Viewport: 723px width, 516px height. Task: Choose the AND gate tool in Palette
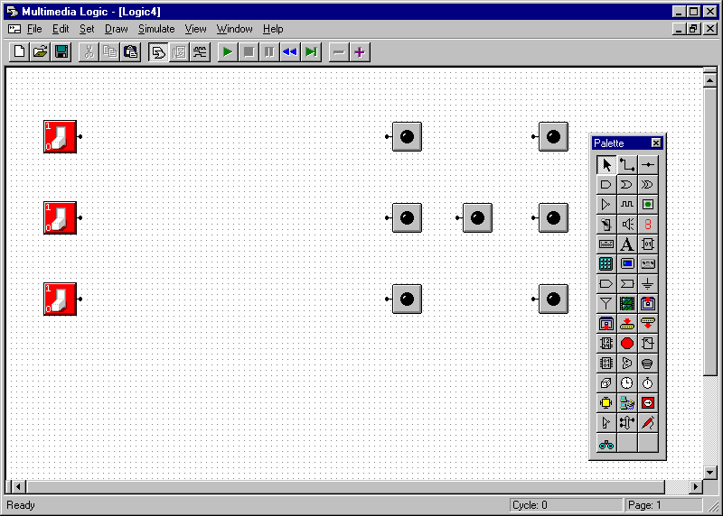click(x=606, y=184)
